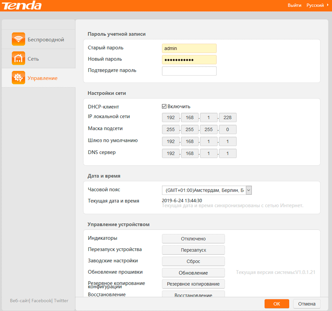Click the Сброс factory reset button

point(193,262)
